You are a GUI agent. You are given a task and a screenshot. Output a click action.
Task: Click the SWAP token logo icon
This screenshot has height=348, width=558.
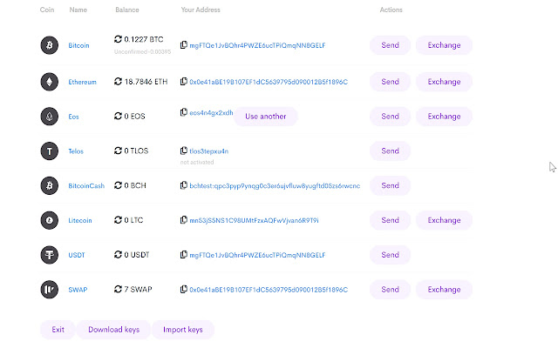[x=49, y=289]
